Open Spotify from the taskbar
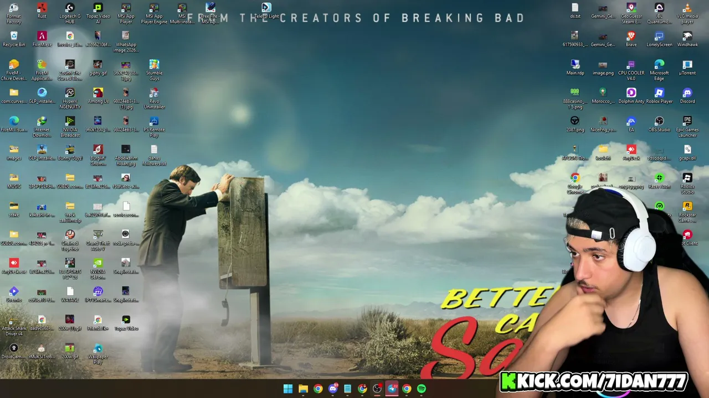 point(422,389)
